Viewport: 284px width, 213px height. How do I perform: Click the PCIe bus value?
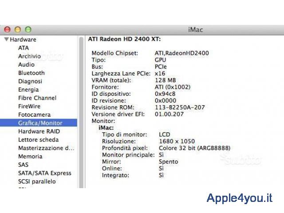pyautogui.click(x=161, y=67)
